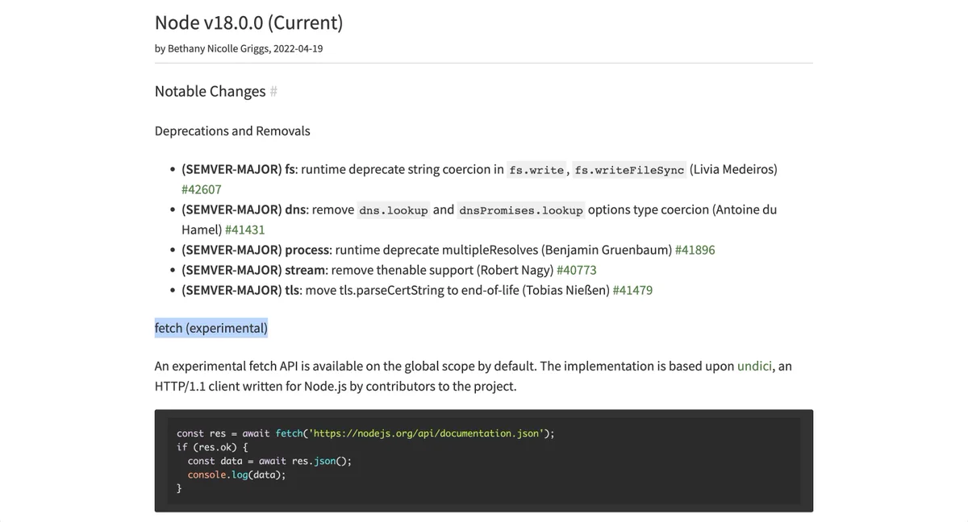Open pull request link #42607
Viewport: 968px width, 522px height.
coord(202,189)
